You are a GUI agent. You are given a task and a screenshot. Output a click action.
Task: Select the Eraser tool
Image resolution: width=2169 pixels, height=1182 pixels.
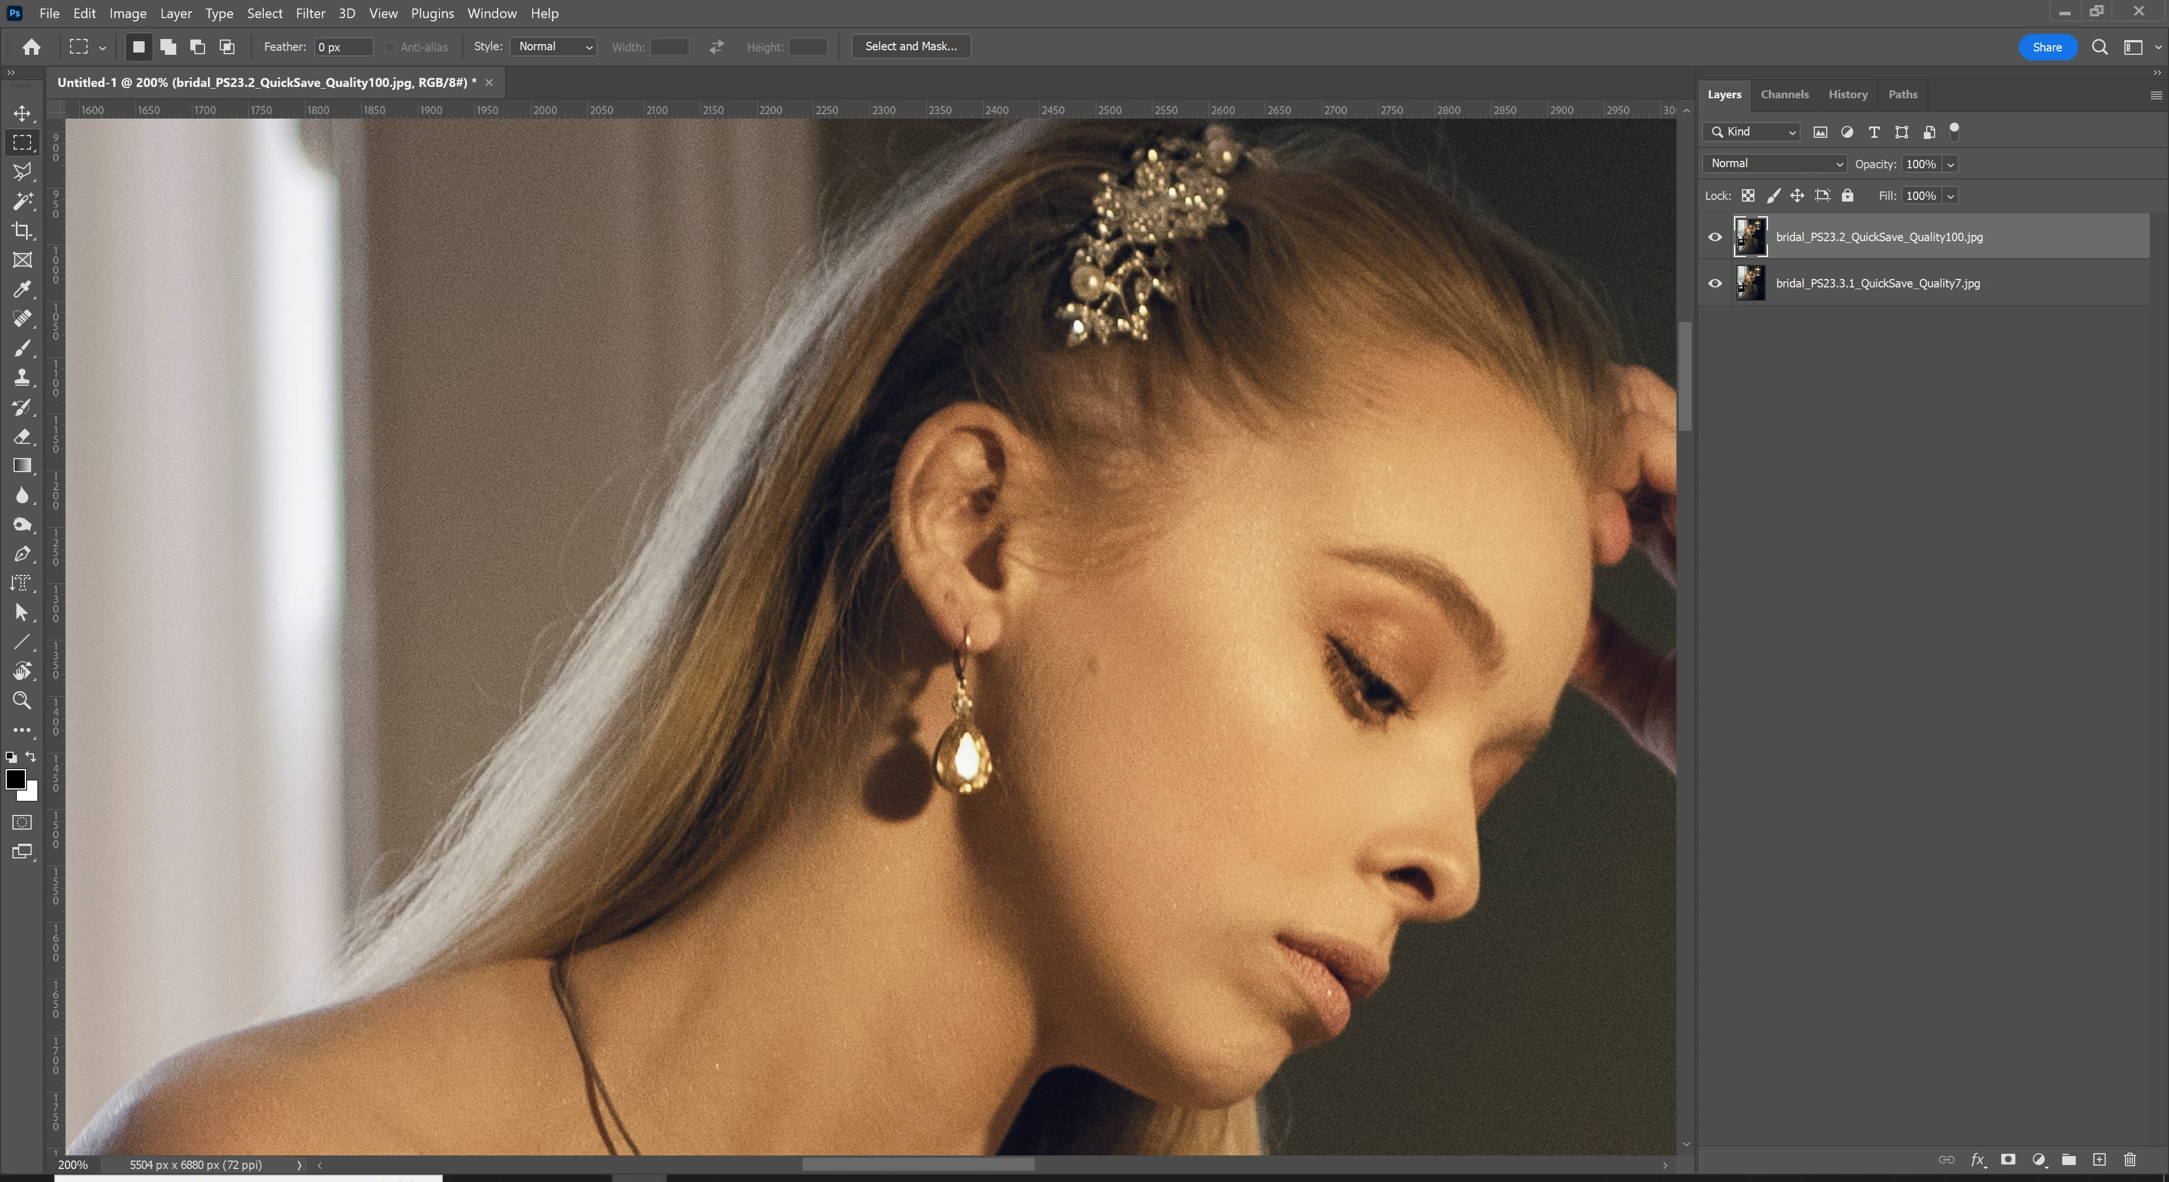click(23, 436)
